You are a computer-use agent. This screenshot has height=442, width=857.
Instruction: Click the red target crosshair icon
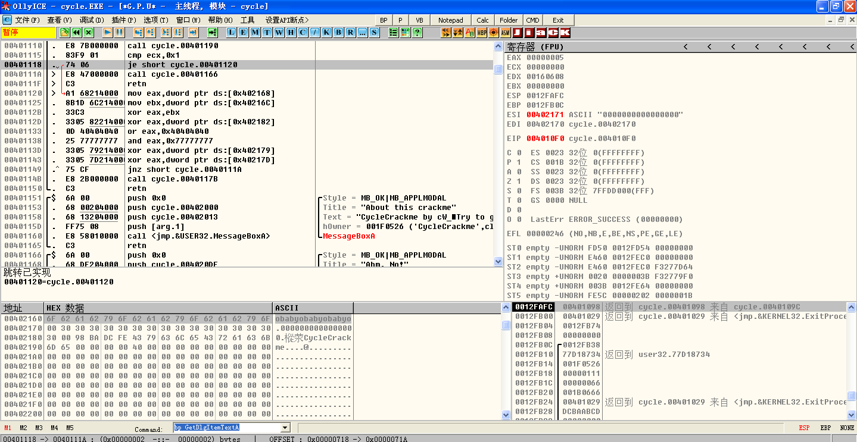click(x=494, y=32)
